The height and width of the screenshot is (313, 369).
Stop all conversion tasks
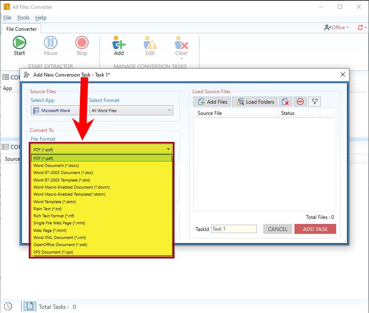coord(82,43)
